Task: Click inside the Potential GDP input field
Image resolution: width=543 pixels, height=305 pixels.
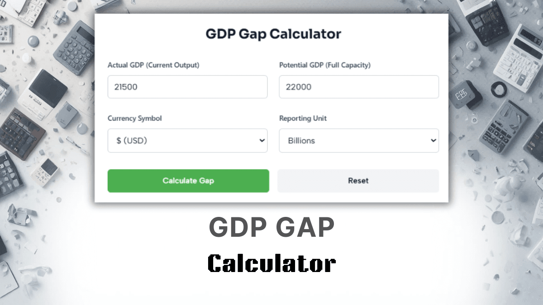Action: tap(358, 87)
